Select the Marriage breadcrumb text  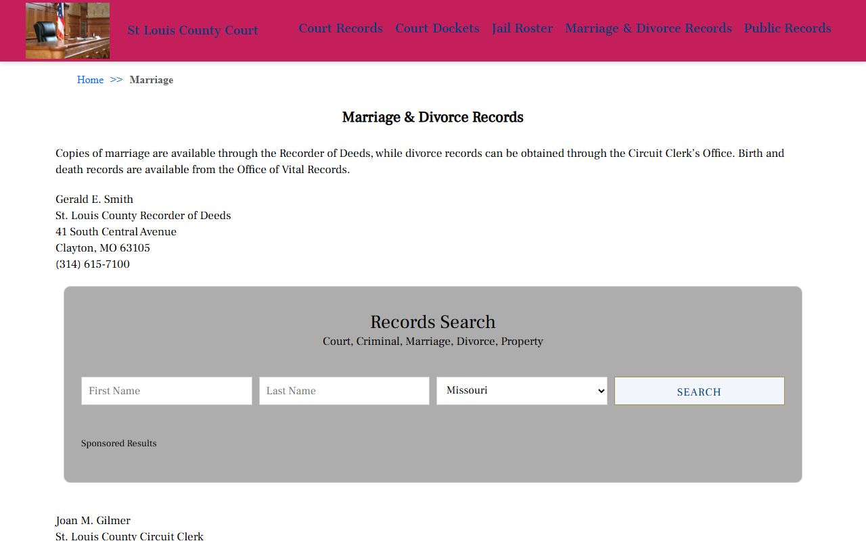[x=152, y=80]
